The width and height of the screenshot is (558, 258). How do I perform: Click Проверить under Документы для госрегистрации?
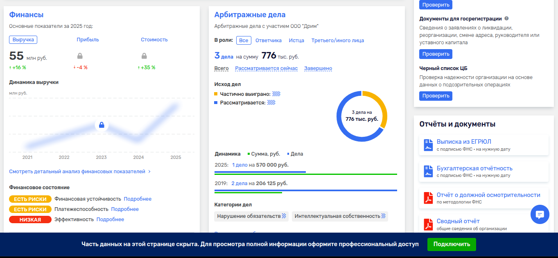click(436, 54)
